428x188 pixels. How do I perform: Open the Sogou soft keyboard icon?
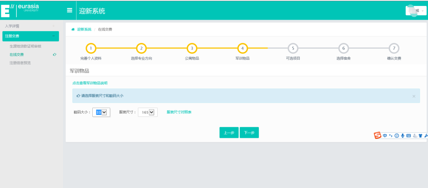(409, 135)
